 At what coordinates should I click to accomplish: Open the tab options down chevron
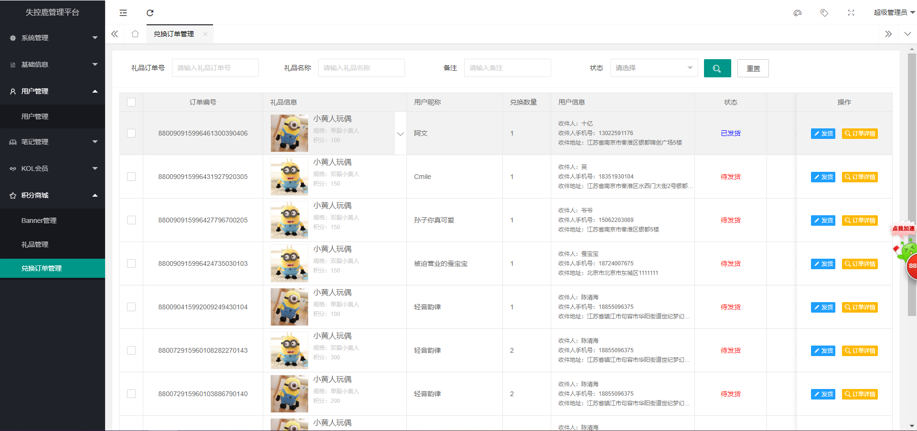[x=907, y=34]
